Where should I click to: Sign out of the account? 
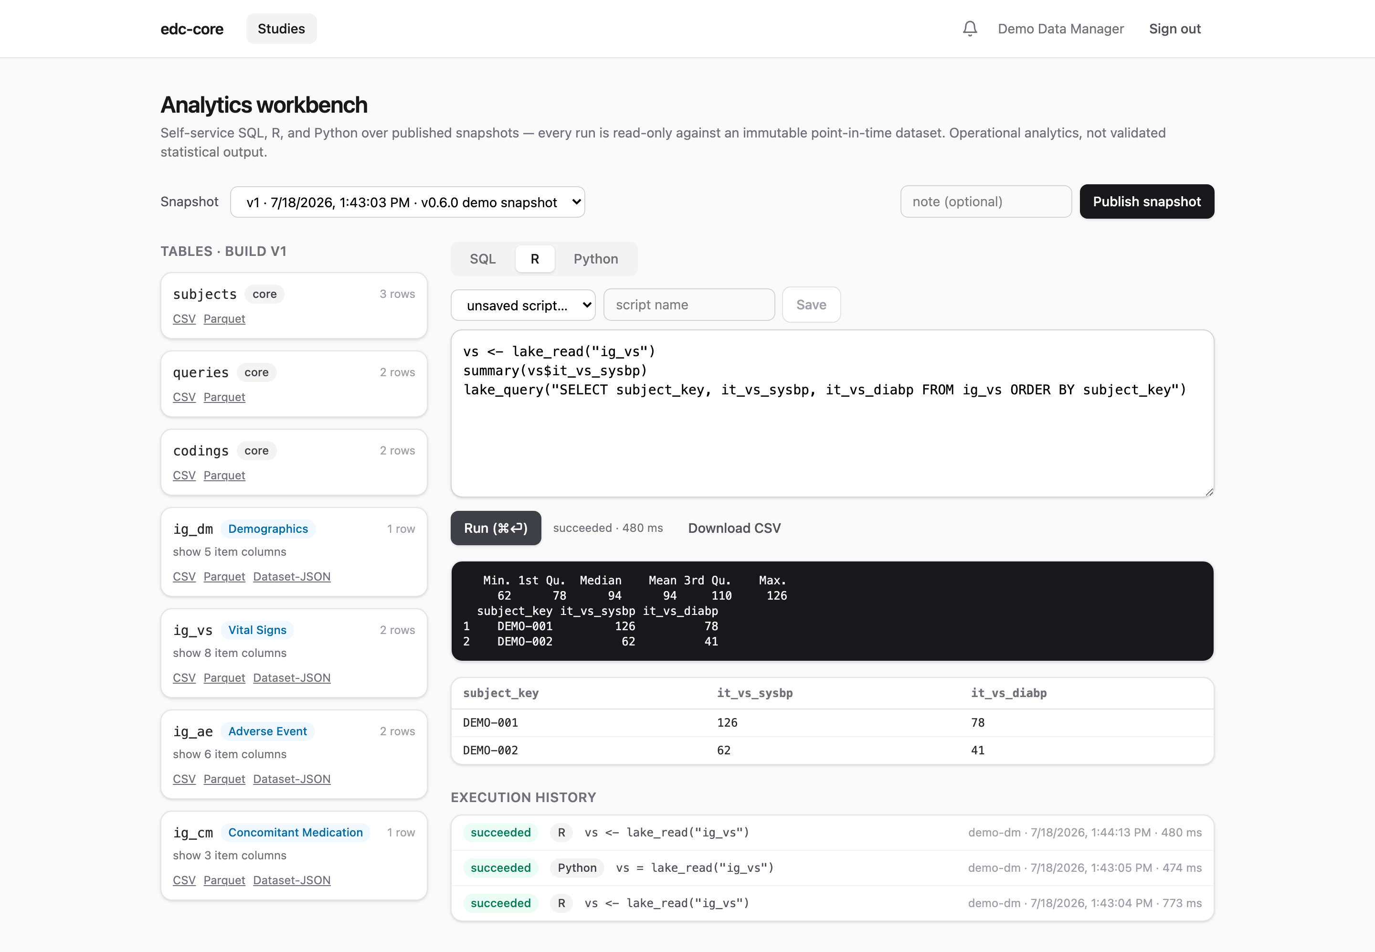tap(1174, 29)
